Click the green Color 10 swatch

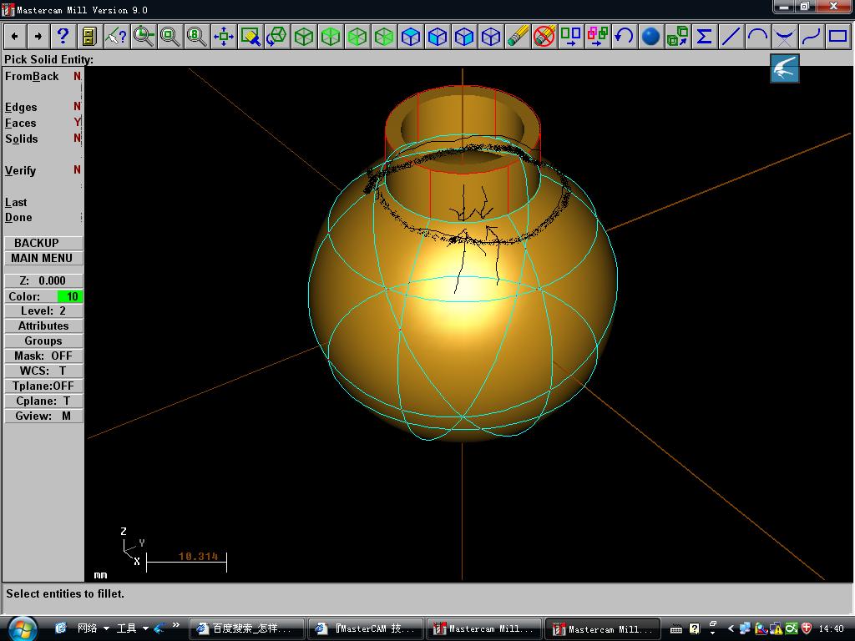[70, 296]
